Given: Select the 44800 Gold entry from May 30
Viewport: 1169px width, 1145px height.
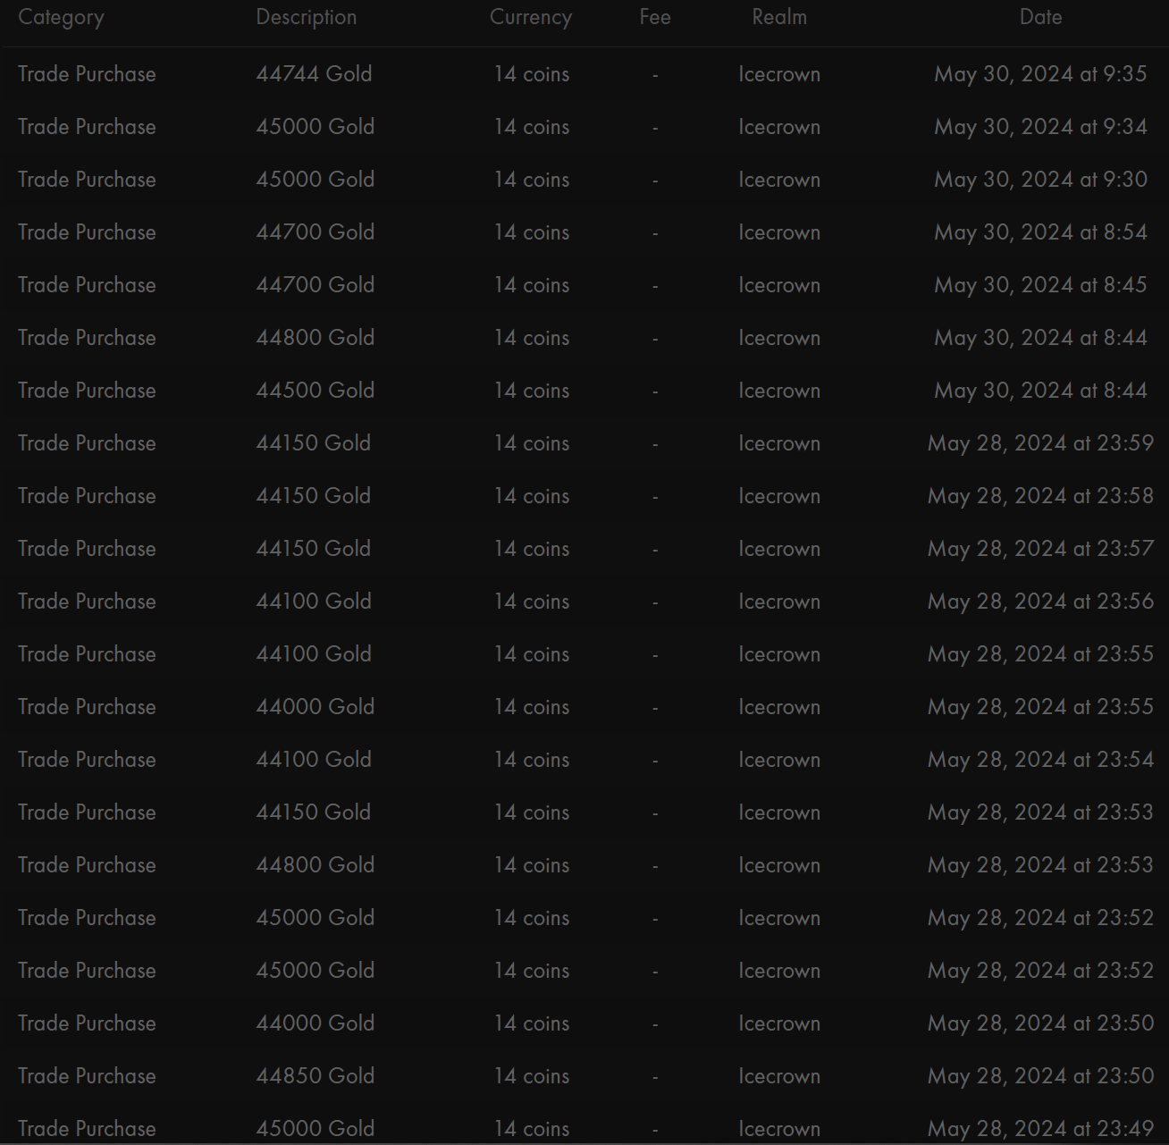Looking at the screenshot, I should coord(315,338).
